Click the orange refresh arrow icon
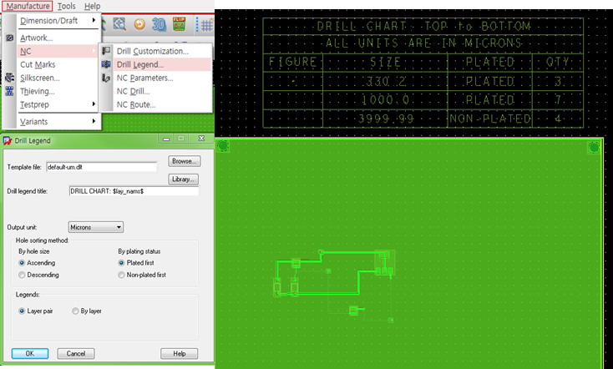Screen dimensions: 613x369 139,24
